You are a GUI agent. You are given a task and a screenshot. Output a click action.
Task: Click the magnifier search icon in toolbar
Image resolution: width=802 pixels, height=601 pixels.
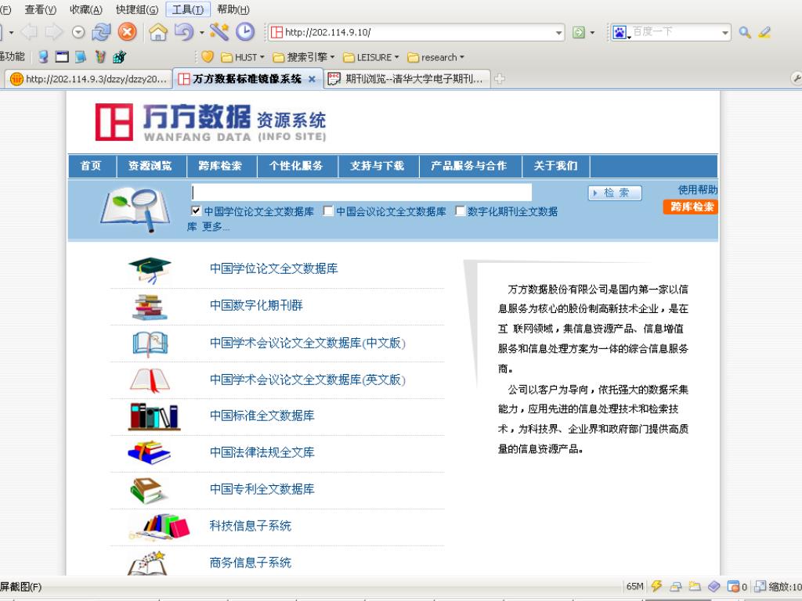tap(745, 33)
